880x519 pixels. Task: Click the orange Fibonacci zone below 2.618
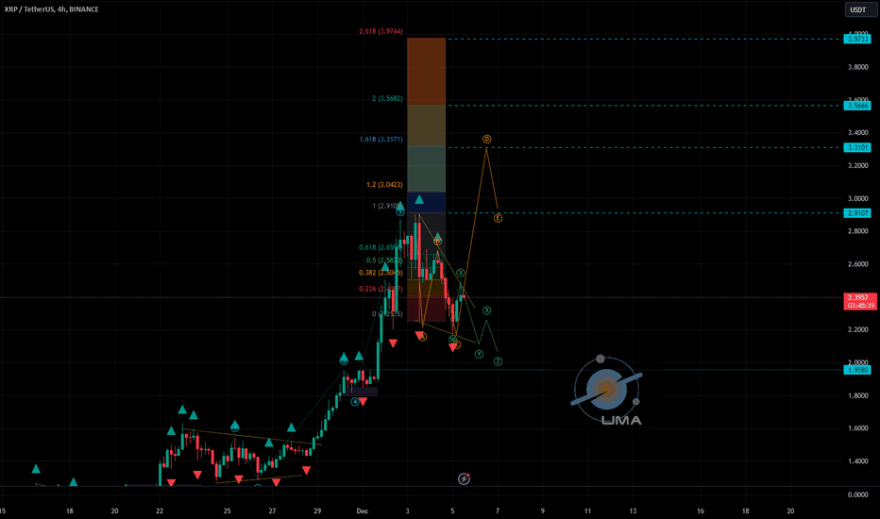tap(426, 72)
